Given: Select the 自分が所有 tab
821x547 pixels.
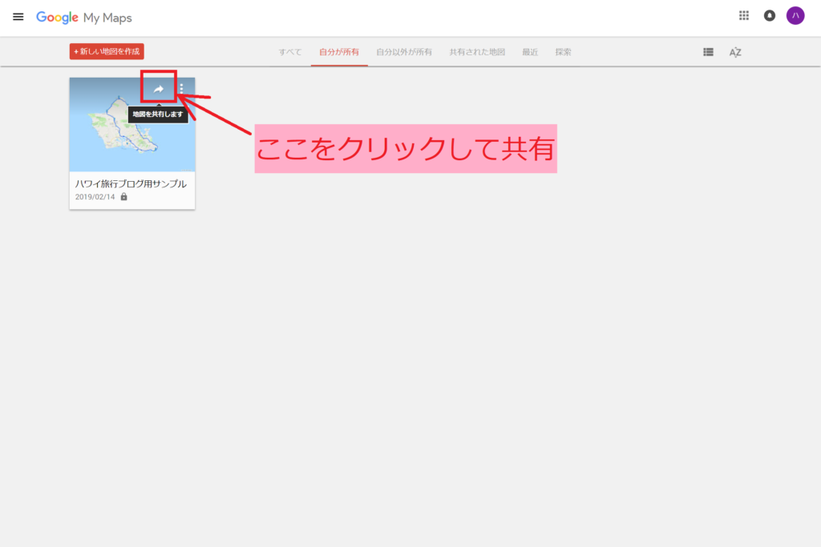Looking at the screenshot, I should click(339, 52).
